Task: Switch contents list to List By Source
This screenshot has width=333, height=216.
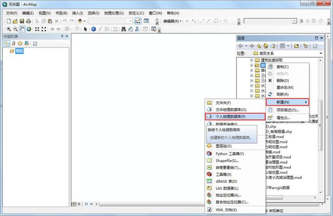Action: (14, 44)
